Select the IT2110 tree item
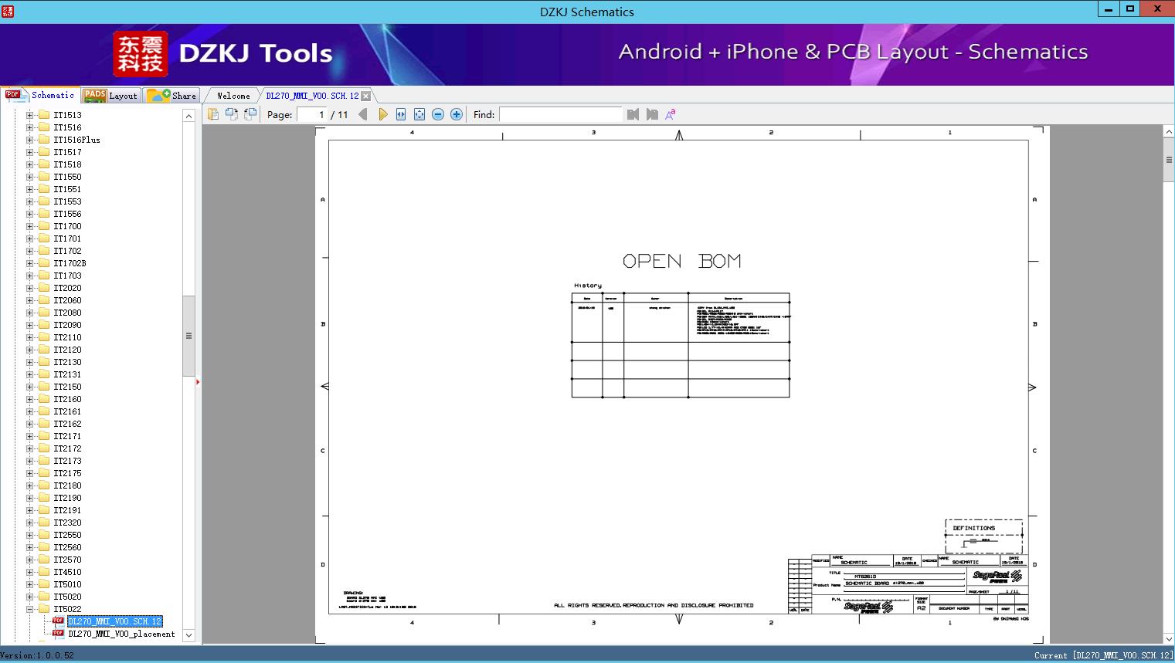Screen dimensions: 1175x663 tap(67, 337)
